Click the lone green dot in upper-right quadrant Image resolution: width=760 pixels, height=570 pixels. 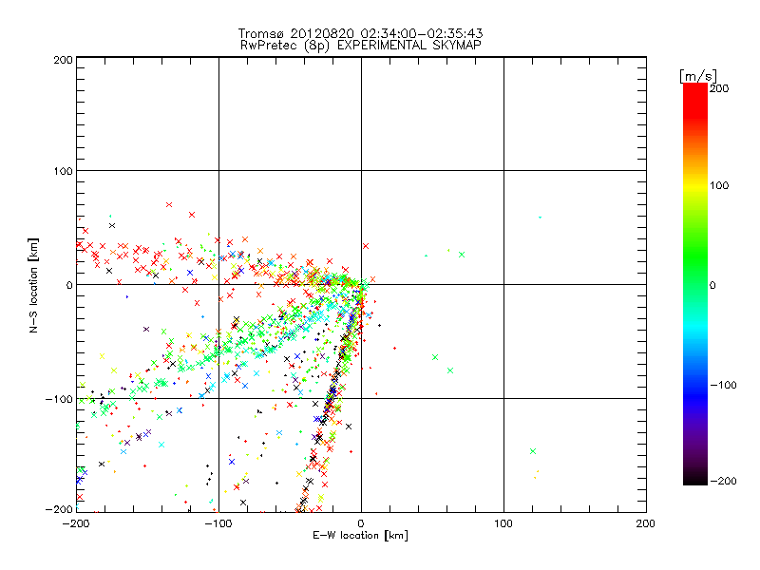tap(540, 218)
